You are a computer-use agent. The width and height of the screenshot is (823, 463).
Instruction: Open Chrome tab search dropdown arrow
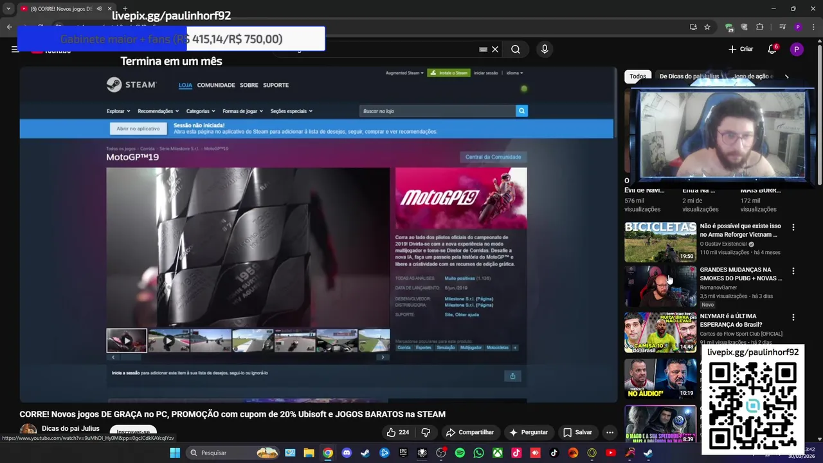point(8,8)
